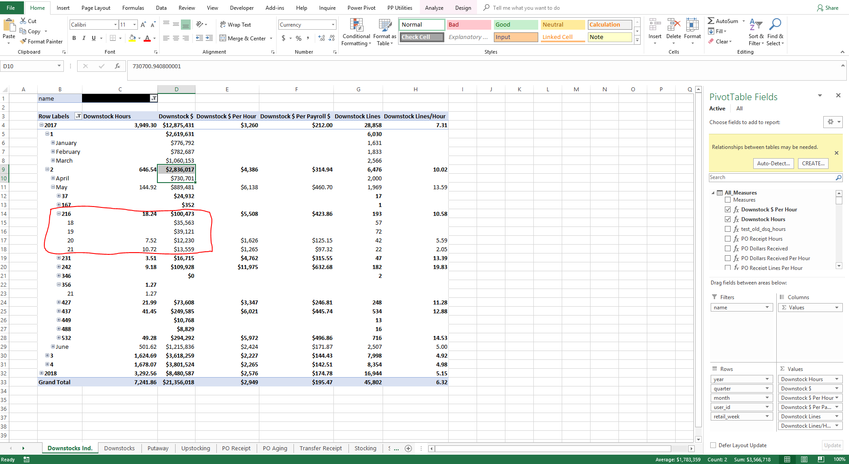Increase font size with the larger A icon
This screenshot has width=849, height=464.
pyautogui.click(x=143, y=24)
